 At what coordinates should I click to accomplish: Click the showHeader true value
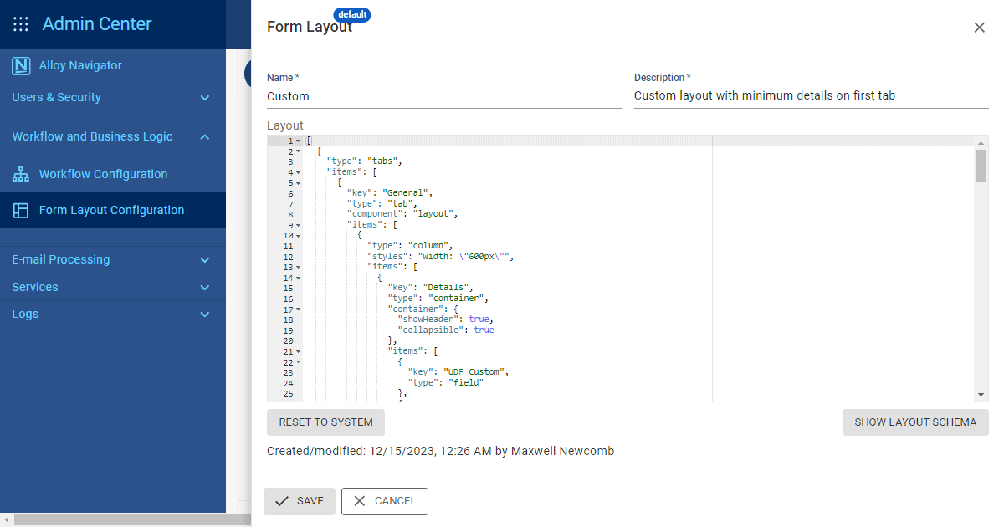[x=479, y=320]
